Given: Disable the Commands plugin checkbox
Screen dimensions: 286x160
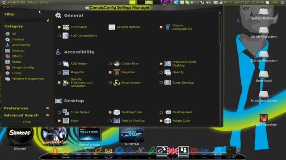Looking at the screenshot, I should coord(59,27).
